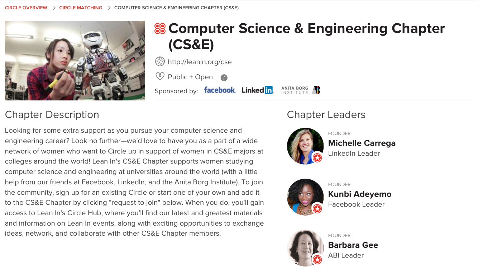Click the Facebook sponsor logo
This screenshot has width=478, height=269.
(220, 90)
